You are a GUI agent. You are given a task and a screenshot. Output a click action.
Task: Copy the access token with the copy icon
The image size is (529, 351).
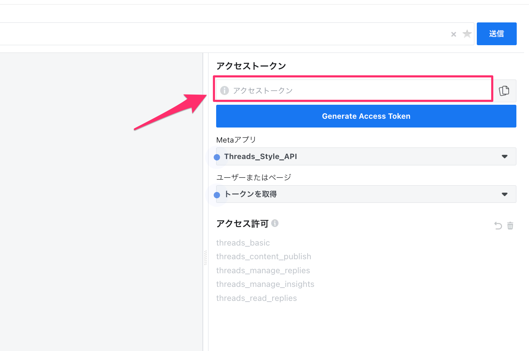coord(504,91)
